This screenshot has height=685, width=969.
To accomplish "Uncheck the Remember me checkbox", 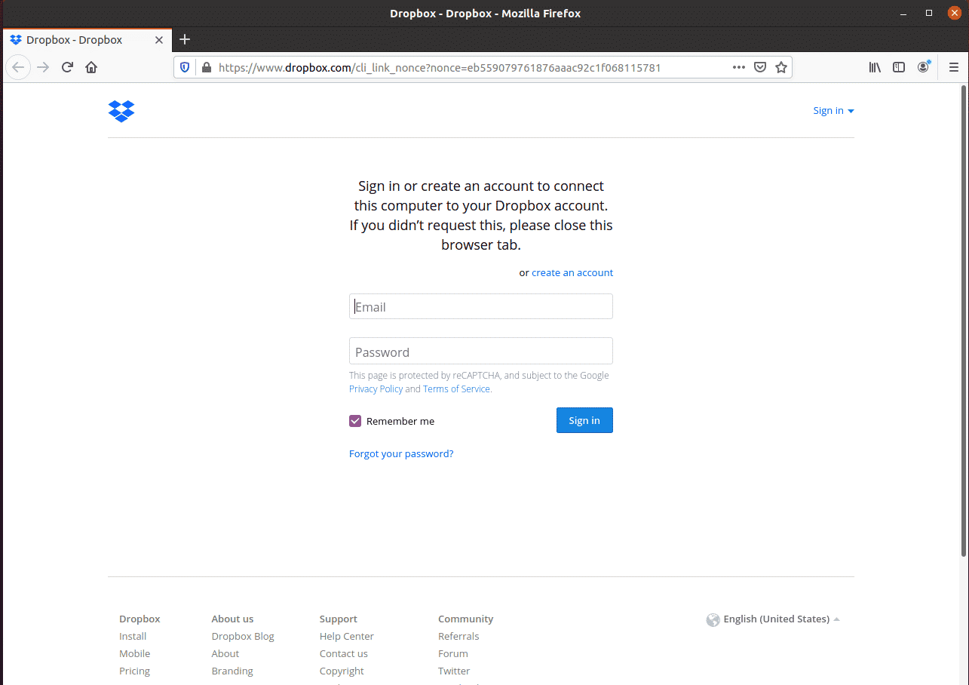I will pos(355,421).
